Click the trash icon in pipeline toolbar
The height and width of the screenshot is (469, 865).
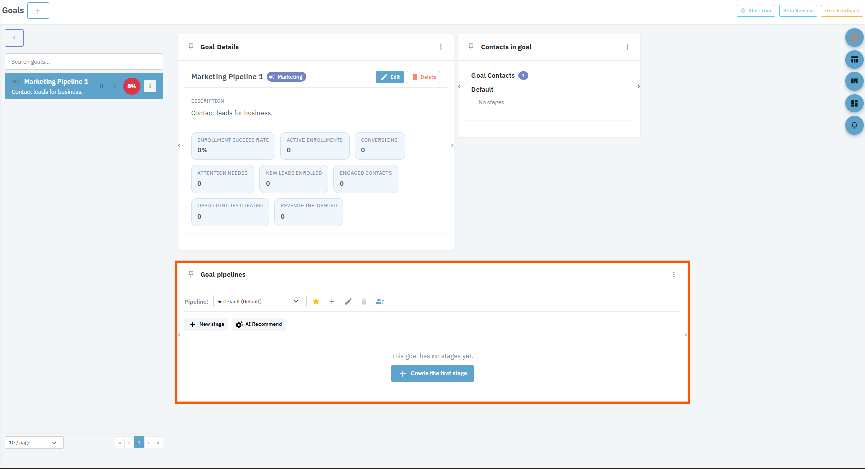coord(364,302)
